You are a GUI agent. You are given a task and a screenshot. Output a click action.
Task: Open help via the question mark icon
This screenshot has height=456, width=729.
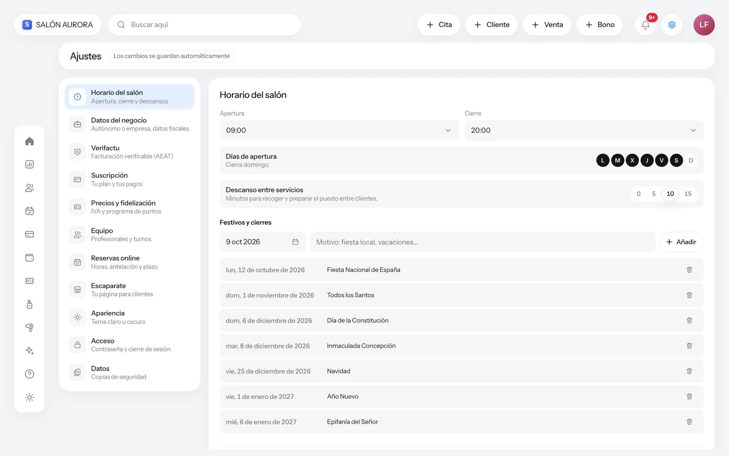pos(30,374)
